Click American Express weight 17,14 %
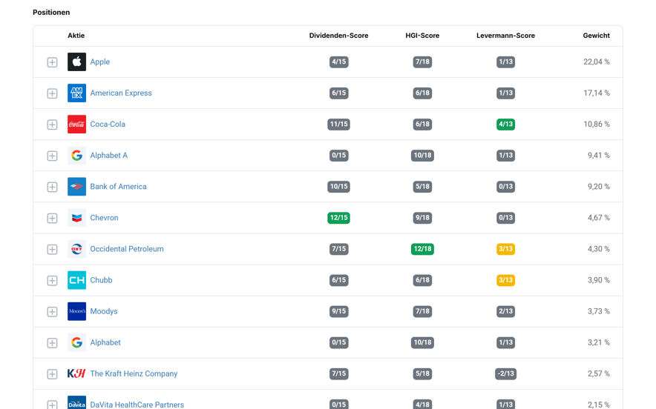The image size is (656, 409). 597,93
